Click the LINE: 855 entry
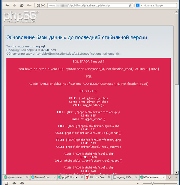The width and height of the screenshot is (180, 185). click(88, 116)
